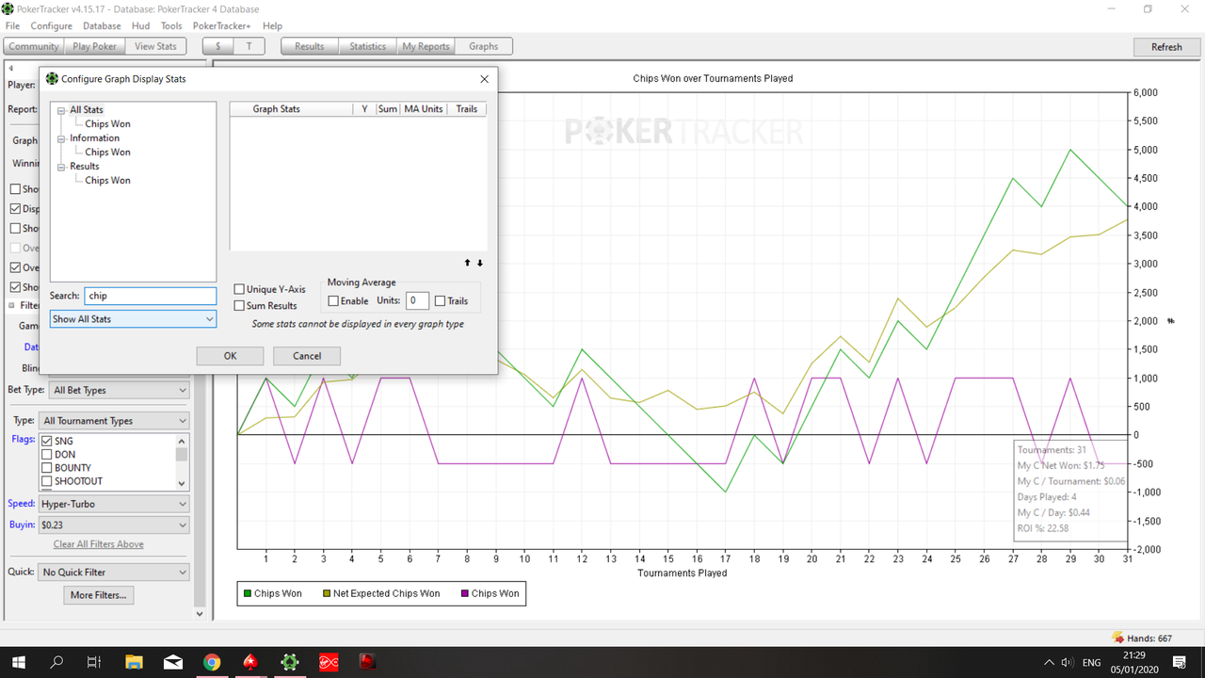Open the No Quick Filter dropdown
This screenshot has width=1205, height=678.
(x=114, y=572)
